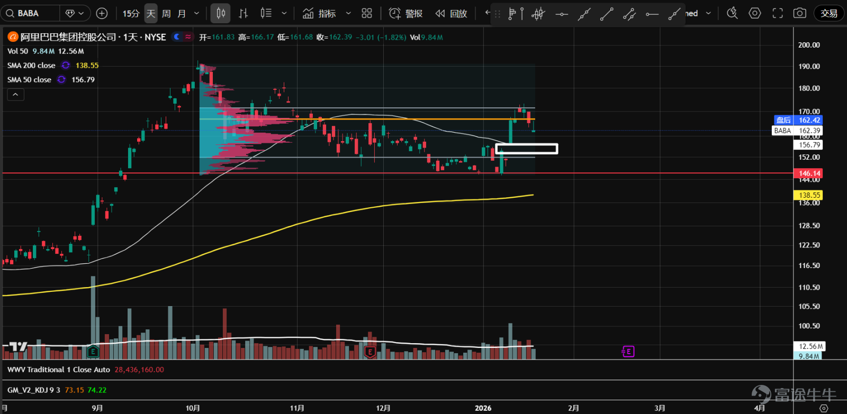Toggle SMA 50 close refresh icon
The width and height of the screenshot is (847, 414).
coord(61,80)
